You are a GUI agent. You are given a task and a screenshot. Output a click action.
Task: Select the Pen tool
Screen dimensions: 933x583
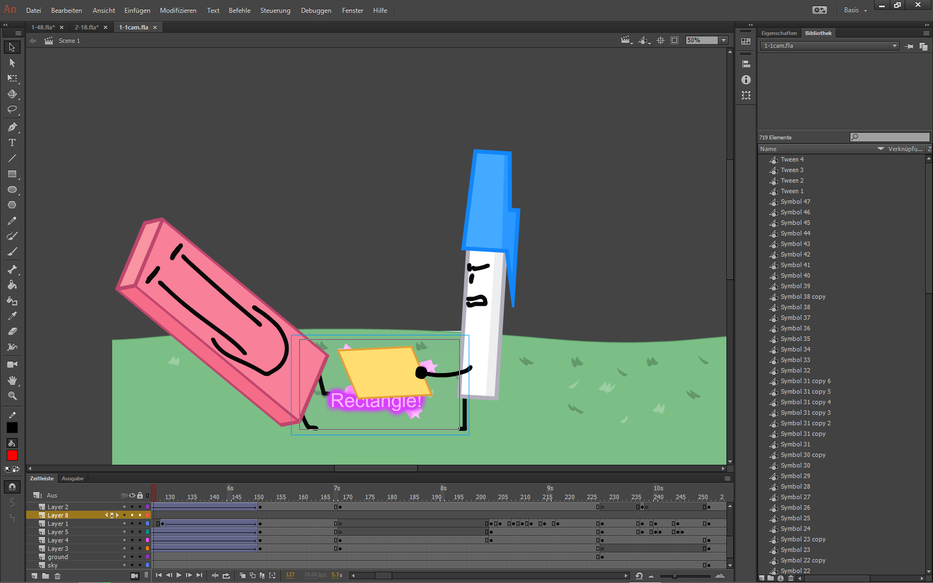click(12, 127)
